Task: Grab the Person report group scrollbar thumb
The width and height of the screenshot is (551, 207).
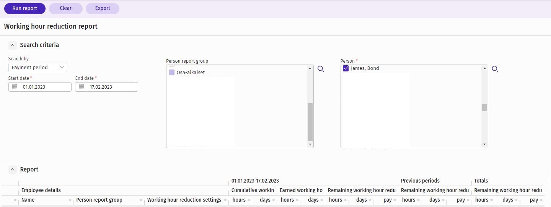Action: 310,122
